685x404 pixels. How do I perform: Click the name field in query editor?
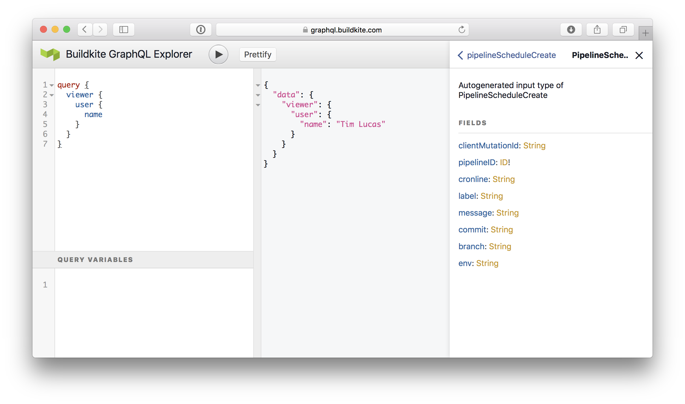pyautogui.click(x=93, y=114)
